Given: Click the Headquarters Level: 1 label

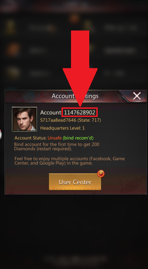Looking at the screenshot, I should pyautogui.click(x=63, y=128).
